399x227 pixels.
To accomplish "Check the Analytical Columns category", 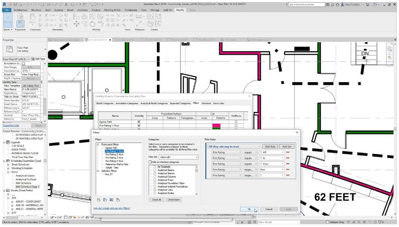I will point(155,177).
